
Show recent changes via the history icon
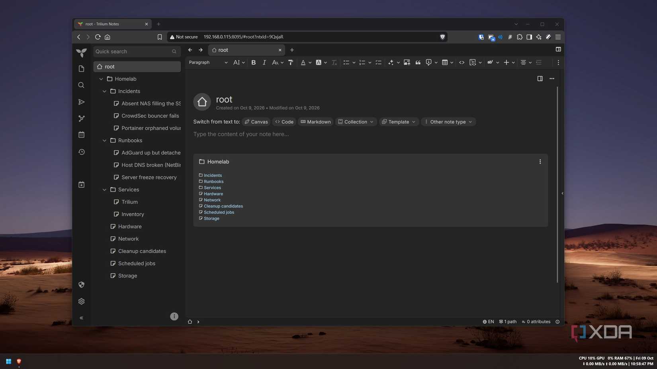(x=81, y=152)
